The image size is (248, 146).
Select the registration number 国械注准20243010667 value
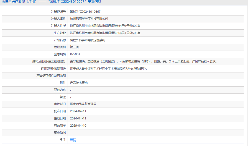(85, 12)
